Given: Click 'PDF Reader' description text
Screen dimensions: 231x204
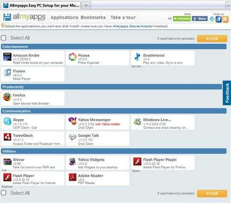Looking at the screenshot, I should (87, 183).
